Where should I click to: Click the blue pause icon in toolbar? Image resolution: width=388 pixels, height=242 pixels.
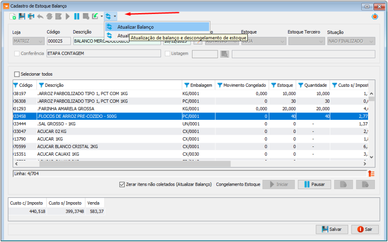(77, 16)
